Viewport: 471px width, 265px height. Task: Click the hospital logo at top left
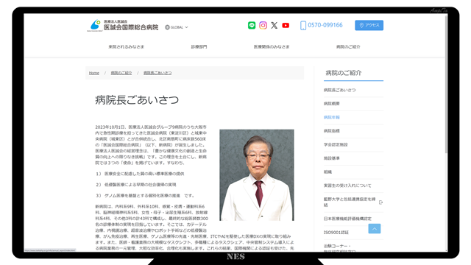[x=123, y=26]
